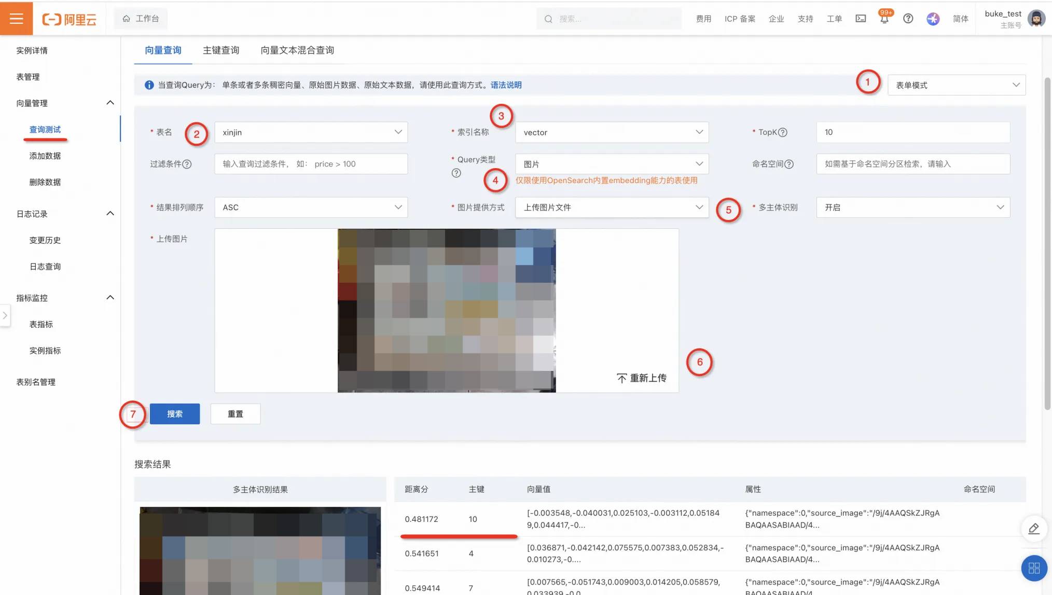
Task: Click the notification bell icon
Action: click(884, 19)
